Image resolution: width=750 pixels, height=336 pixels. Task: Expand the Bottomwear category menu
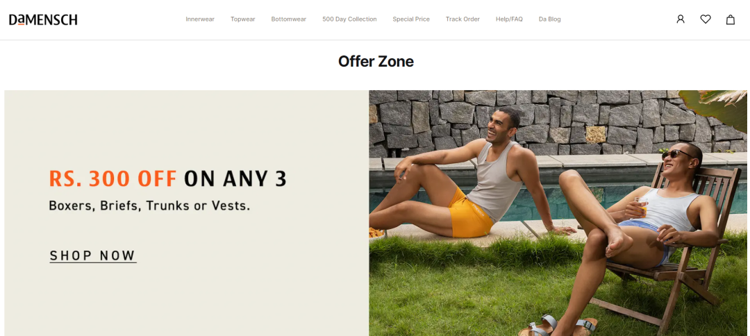tap(288, 19)
